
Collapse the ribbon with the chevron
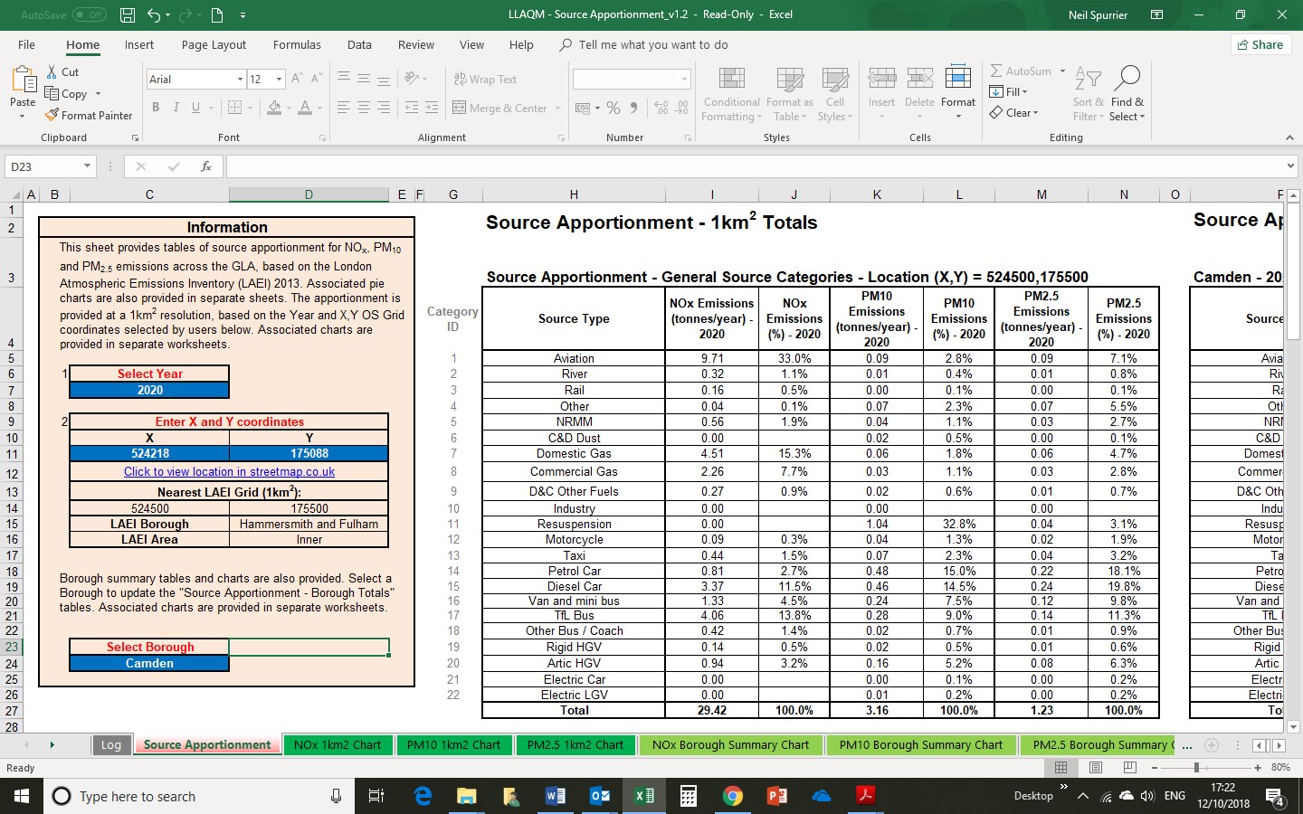coord(1289,137)
